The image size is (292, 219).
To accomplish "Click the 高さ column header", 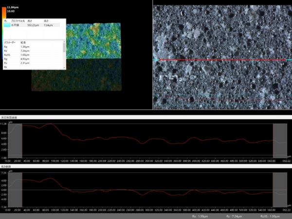I will click(x=46, y=21).
